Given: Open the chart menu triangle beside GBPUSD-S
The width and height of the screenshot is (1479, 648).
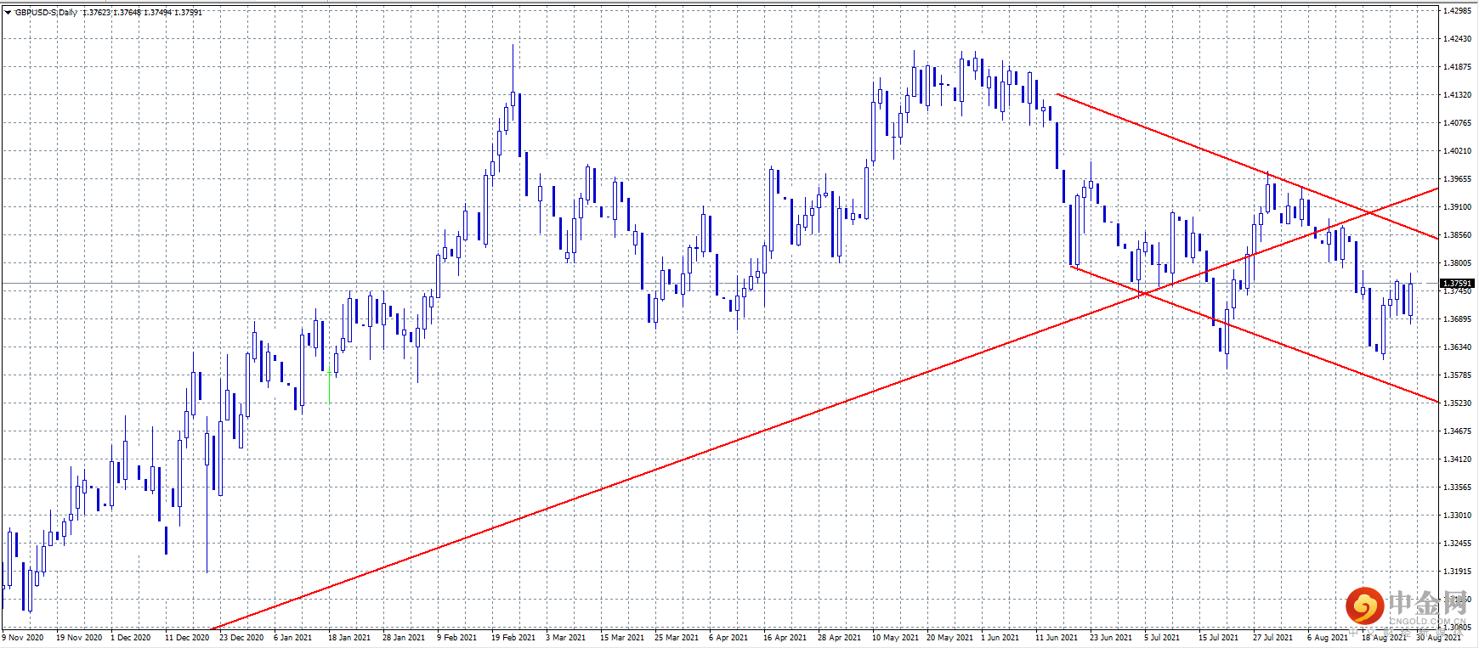Looking at the screenshot, I should [x=8, y=13].
